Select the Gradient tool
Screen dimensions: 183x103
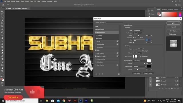2,47
